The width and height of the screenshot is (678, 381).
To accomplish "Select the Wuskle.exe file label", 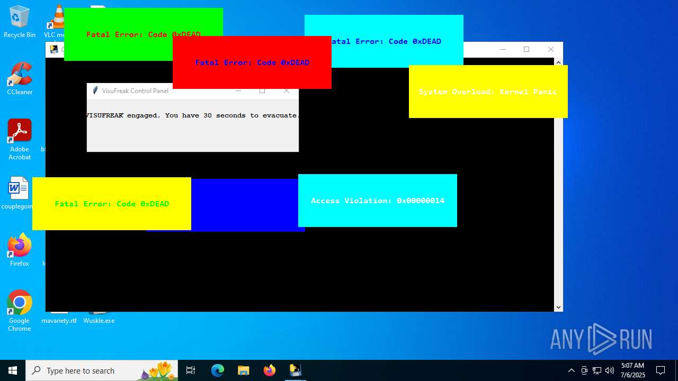I will [99, 321].
